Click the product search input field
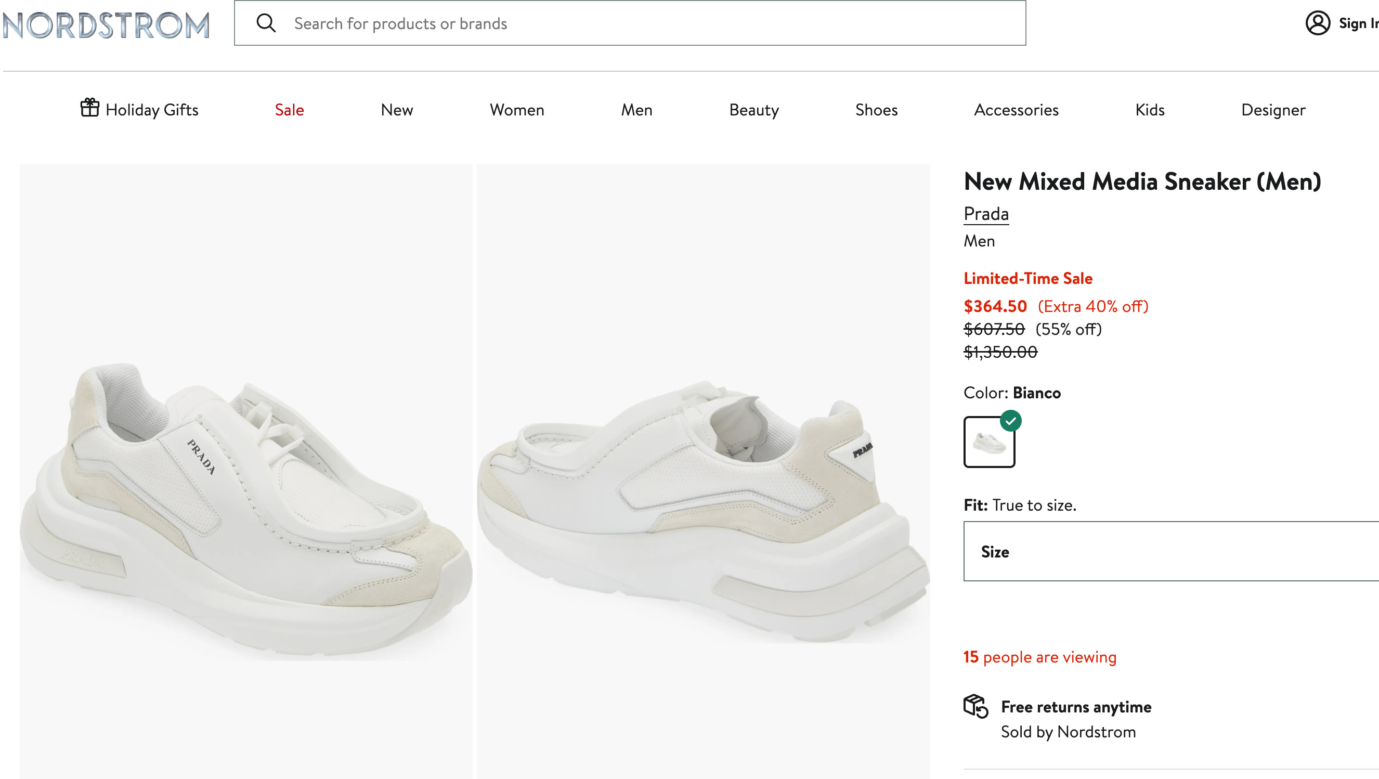1379x779 pixels. coord(630,23)
